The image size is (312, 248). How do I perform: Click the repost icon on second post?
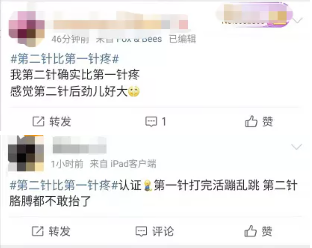click(38, 231)
